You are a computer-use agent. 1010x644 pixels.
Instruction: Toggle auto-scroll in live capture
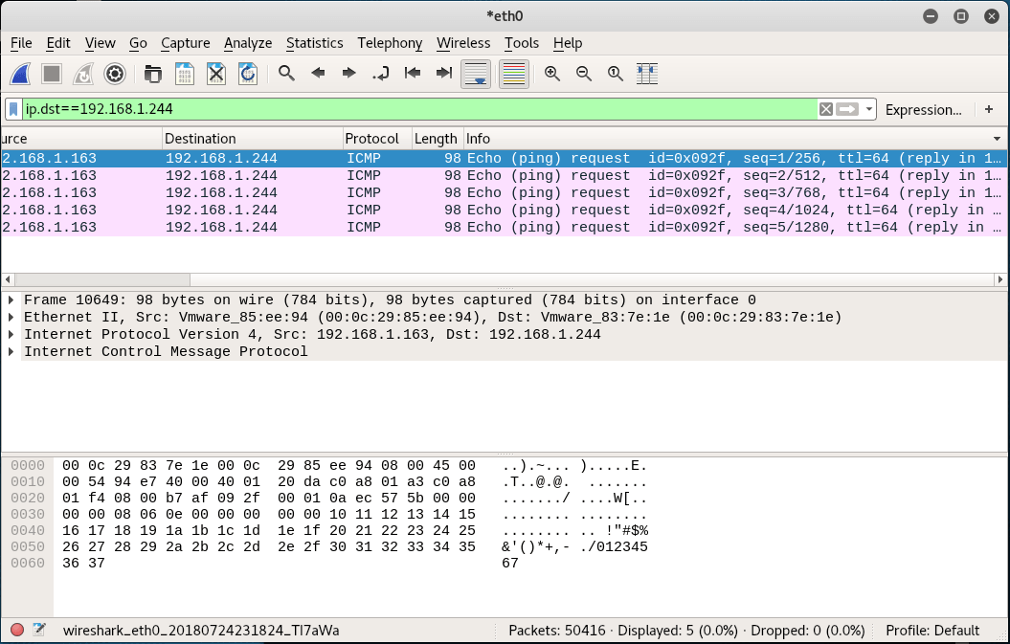476,74
